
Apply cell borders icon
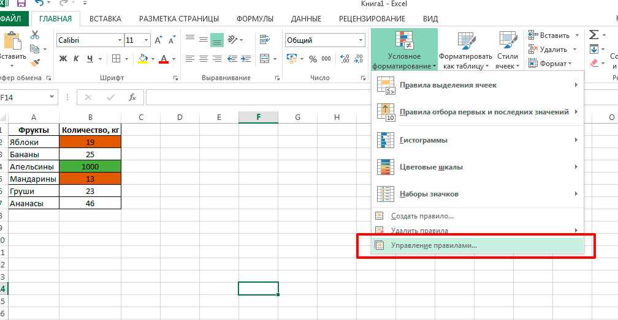(x=116, y=59)
